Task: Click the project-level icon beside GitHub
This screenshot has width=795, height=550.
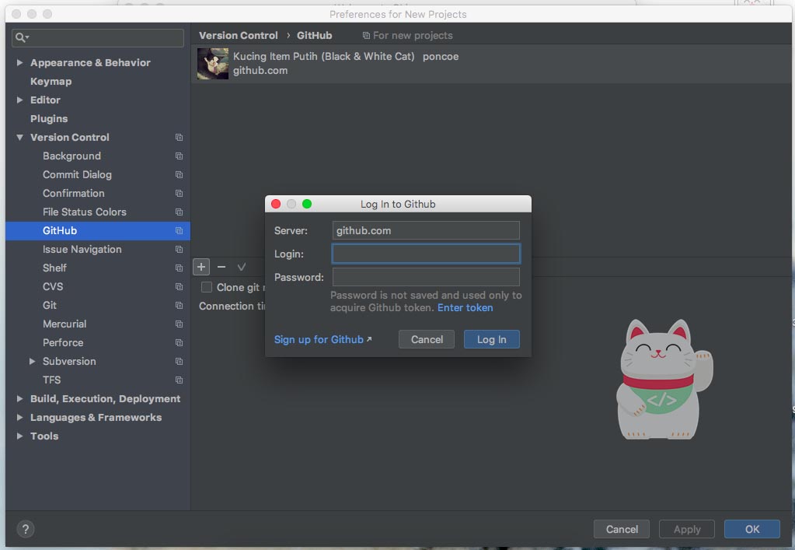Action: click(179, 231)
